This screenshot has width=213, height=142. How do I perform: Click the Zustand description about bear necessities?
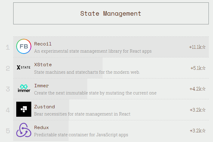click(x=82, y=114)
